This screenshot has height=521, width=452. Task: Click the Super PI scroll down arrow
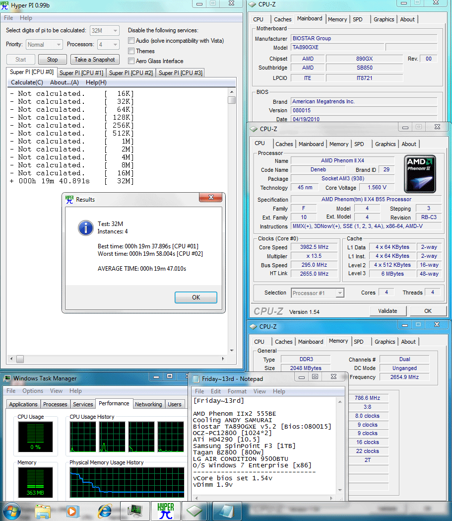232,351
